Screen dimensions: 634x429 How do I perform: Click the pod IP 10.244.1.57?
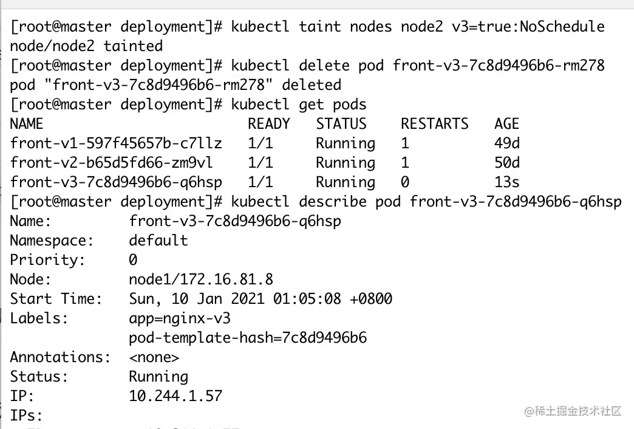(176, 396)
